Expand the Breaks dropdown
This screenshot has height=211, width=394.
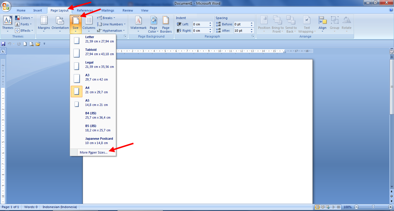click(x=106, y=18)
